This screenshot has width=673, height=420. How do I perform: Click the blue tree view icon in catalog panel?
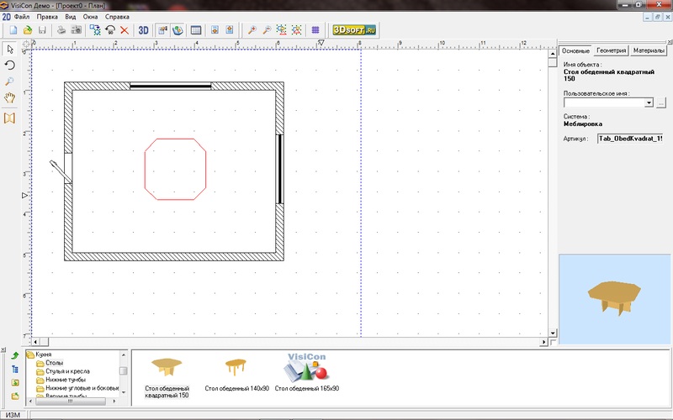pos(15,369)
